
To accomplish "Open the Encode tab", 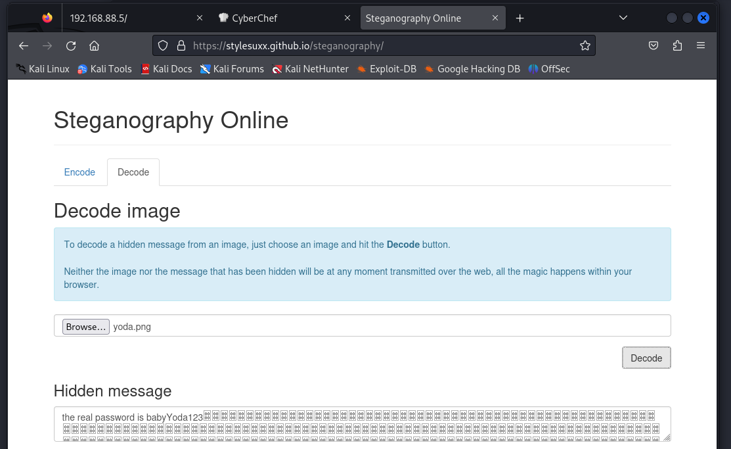I will (79, 172).
